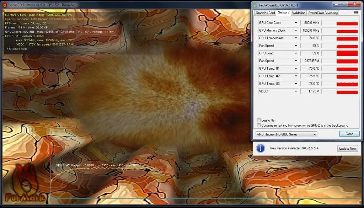Screen dimensions: 364x208
Task: Switch to the Graphics Card tab
Action: [265, 13]
